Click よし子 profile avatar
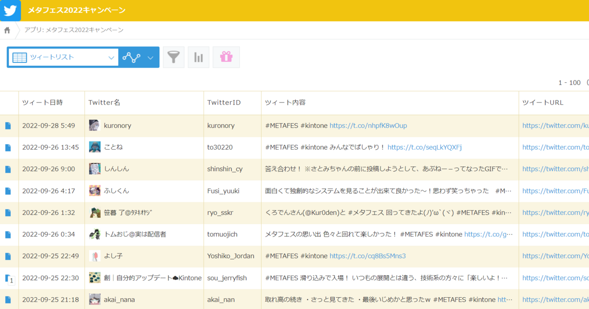Screen dimensions: 589x309 (95, 256)
